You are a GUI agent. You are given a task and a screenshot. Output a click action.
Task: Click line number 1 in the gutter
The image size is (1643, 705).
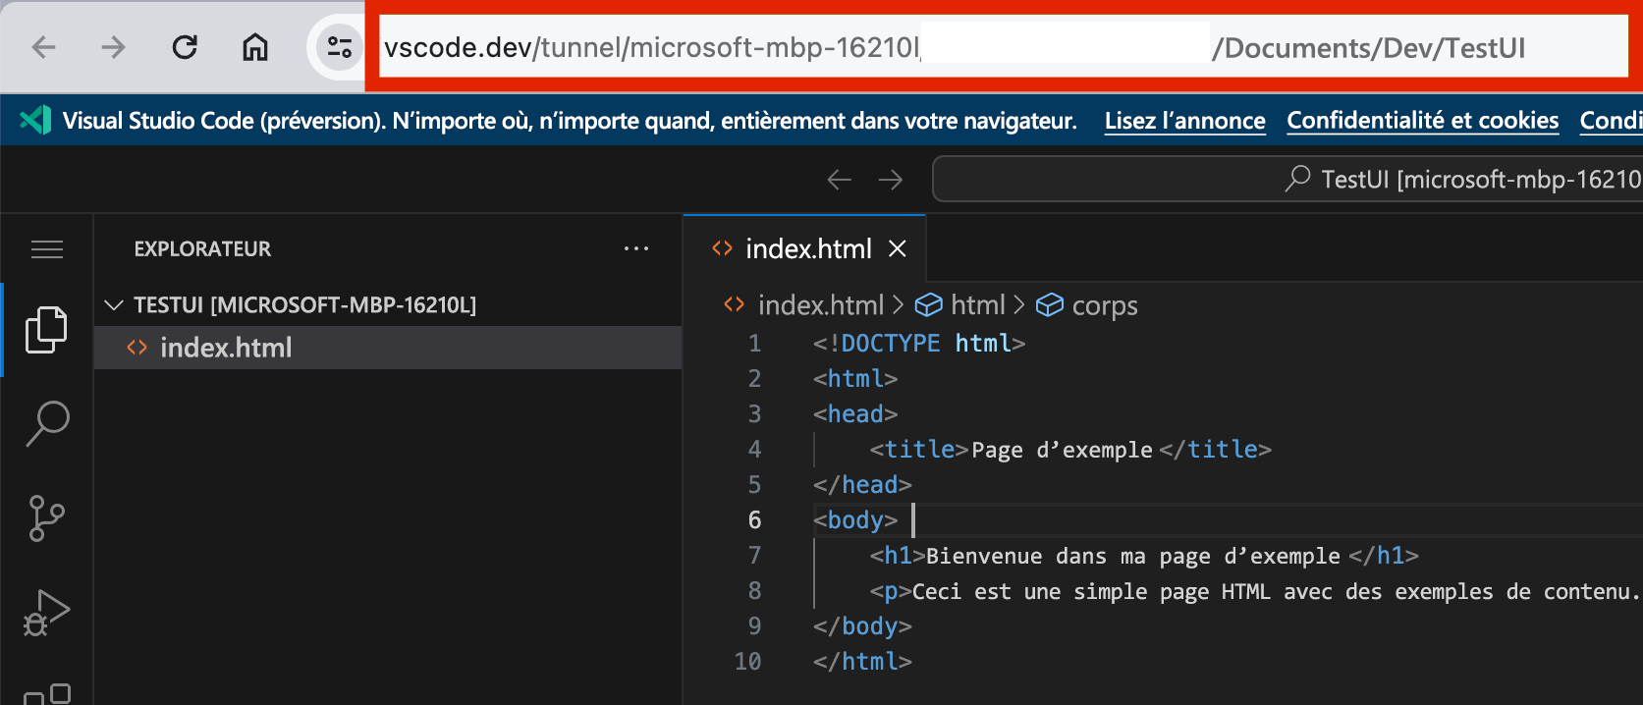[x=754, y=343]
